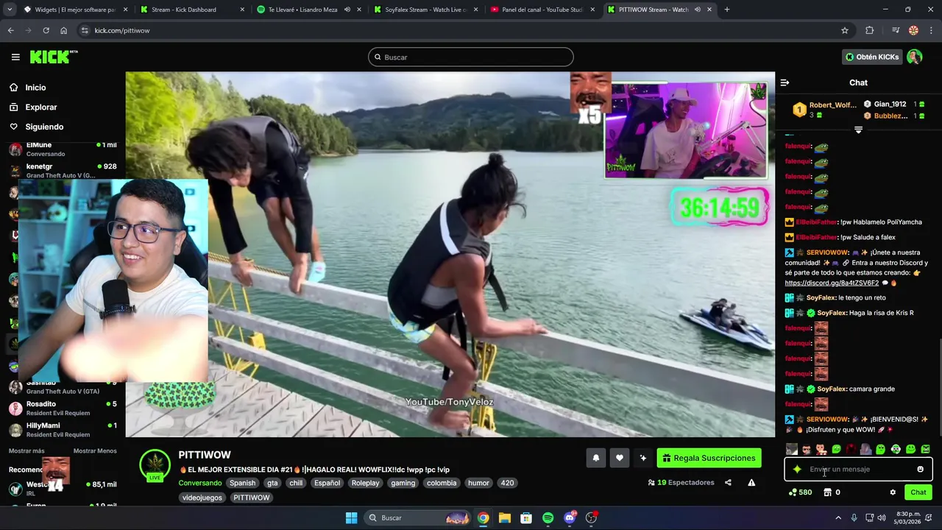Collapse the chat panel arrow icon
This screenshot has height=530, width=942.
785,82
